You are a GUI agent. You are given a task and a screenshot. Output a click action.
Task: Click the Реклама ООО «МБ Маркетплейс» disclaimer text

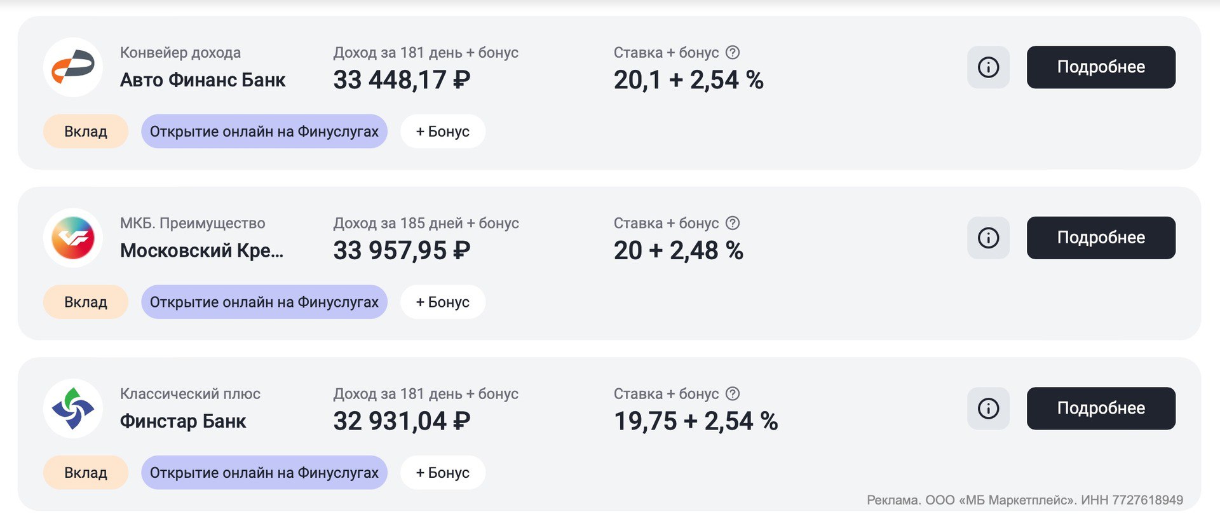pos(1024,500)
